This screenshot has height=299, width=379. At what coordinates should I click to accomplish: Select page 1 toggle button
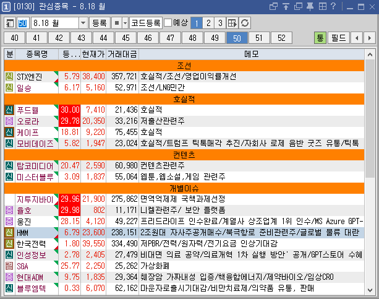point(197,23)
